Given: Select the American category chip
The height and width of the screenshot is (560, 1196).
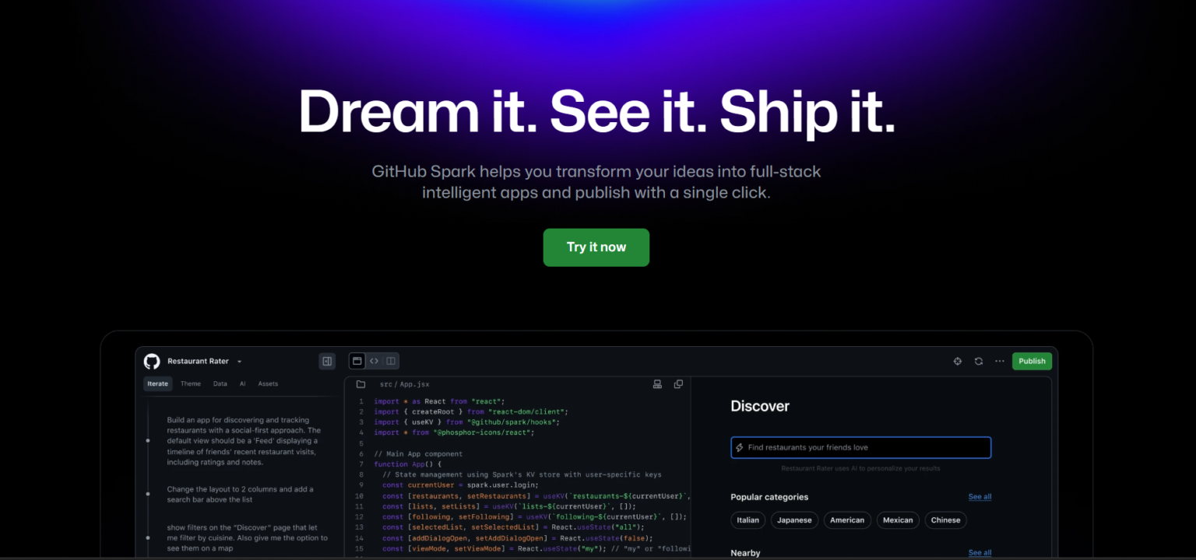Looking at the screenshot, I should pos(847,520).
